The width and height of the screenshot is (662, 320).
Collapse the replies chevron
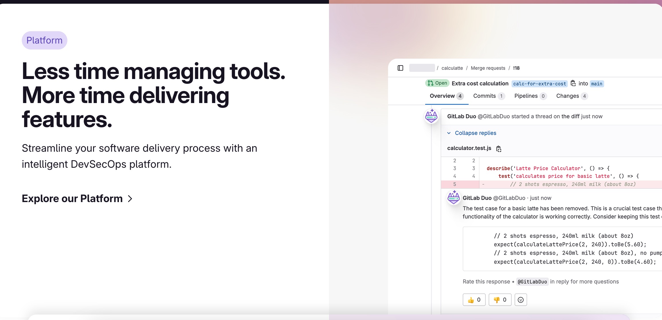449,133
